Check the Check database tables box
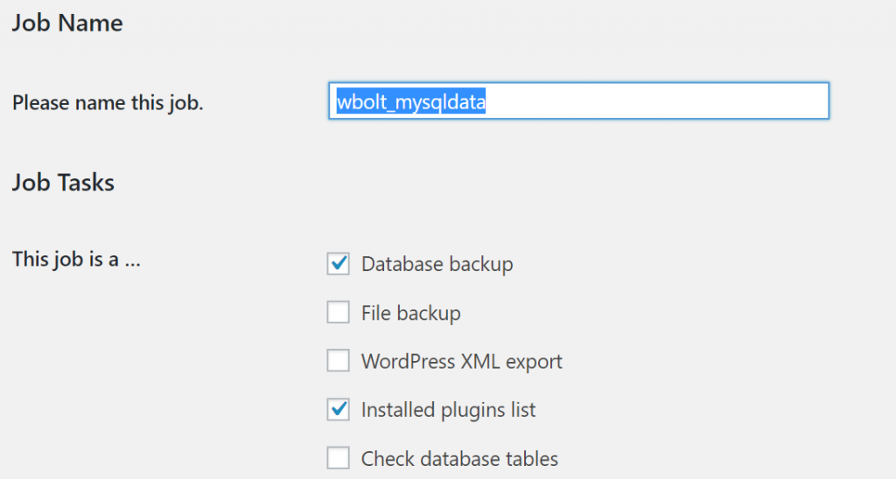The height and width of the screenshot is (479, 896). (x=338, y=458)
